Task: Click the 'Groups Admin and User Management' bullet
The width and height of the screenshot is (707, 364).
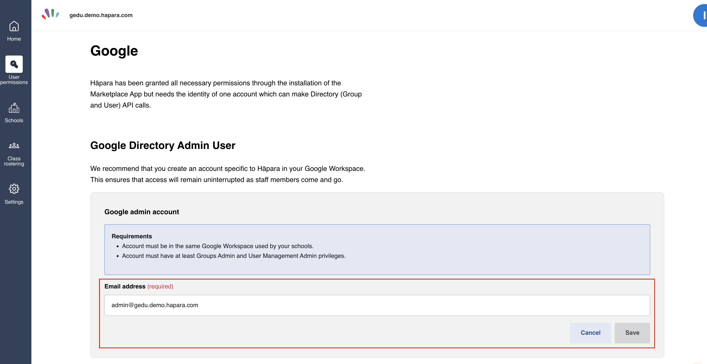Action: 234,256
